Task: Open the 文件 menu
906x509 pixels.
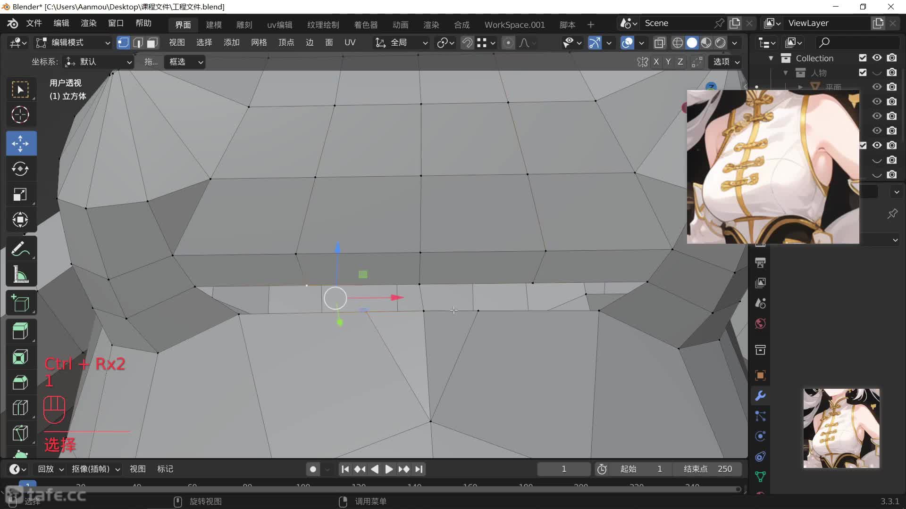Action: pyautogui.click(x=34, y=23)
